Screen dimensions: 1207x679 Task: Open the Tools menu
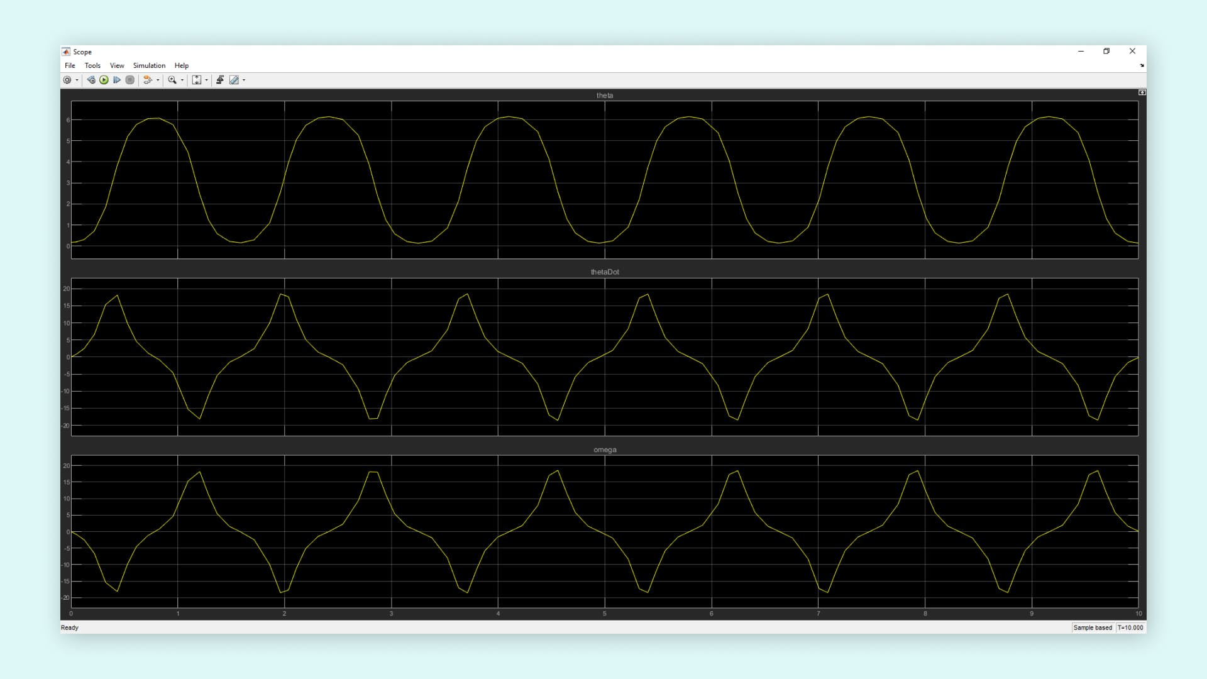coord(92,65)
